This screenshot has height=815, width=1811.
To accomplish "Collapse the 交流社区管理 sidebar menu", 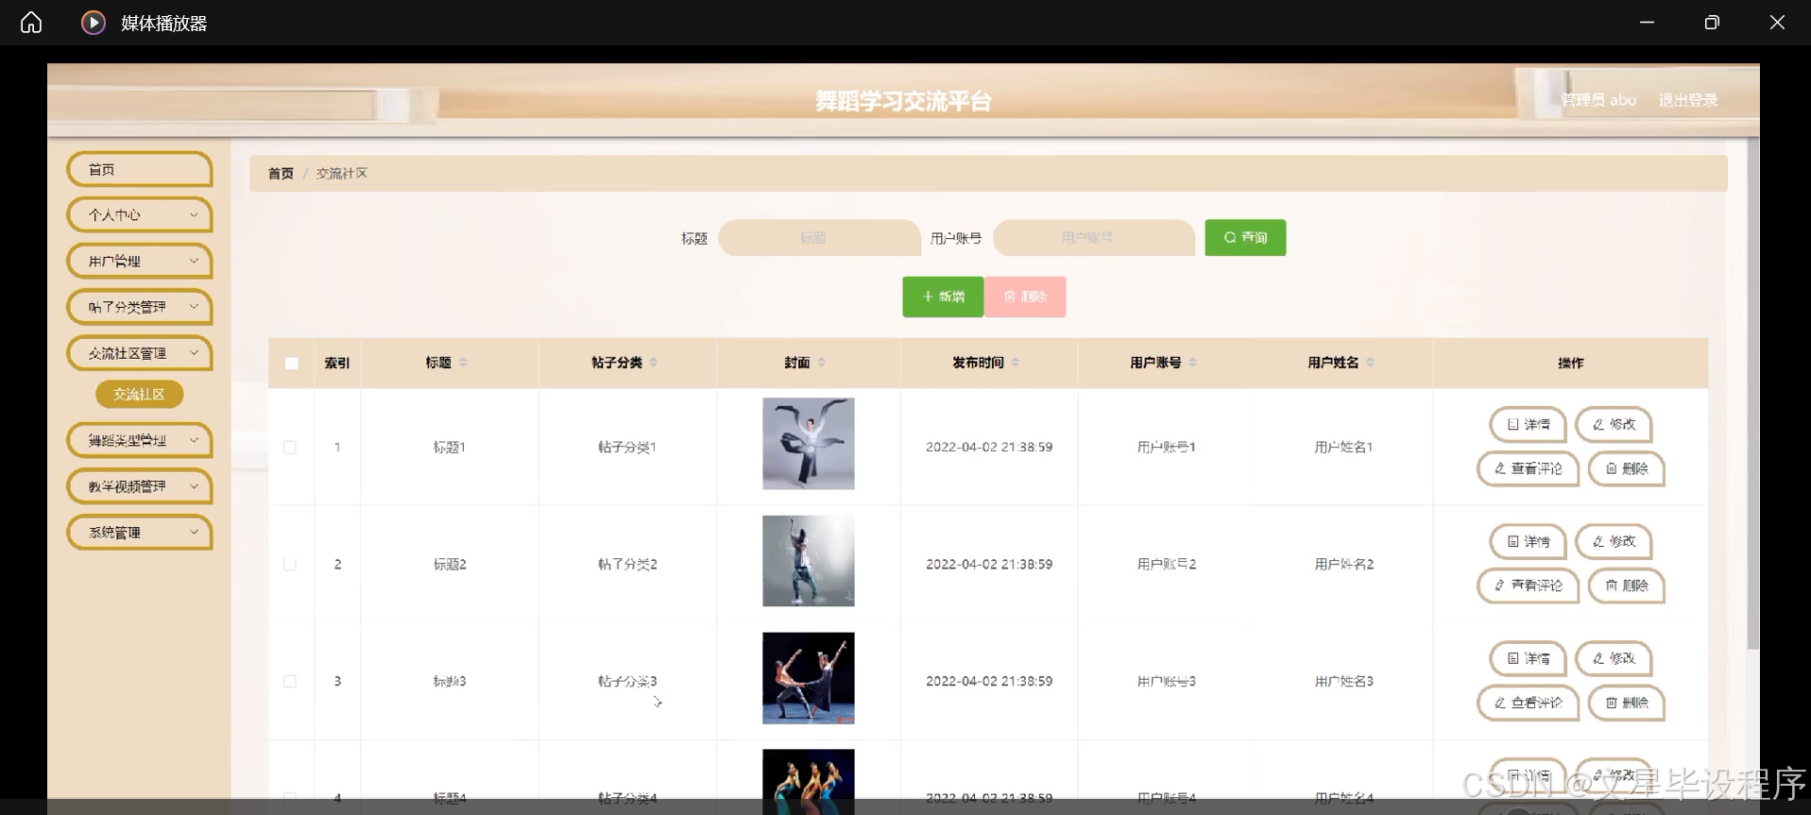I will pyautogui.click(x=140, y=353).
